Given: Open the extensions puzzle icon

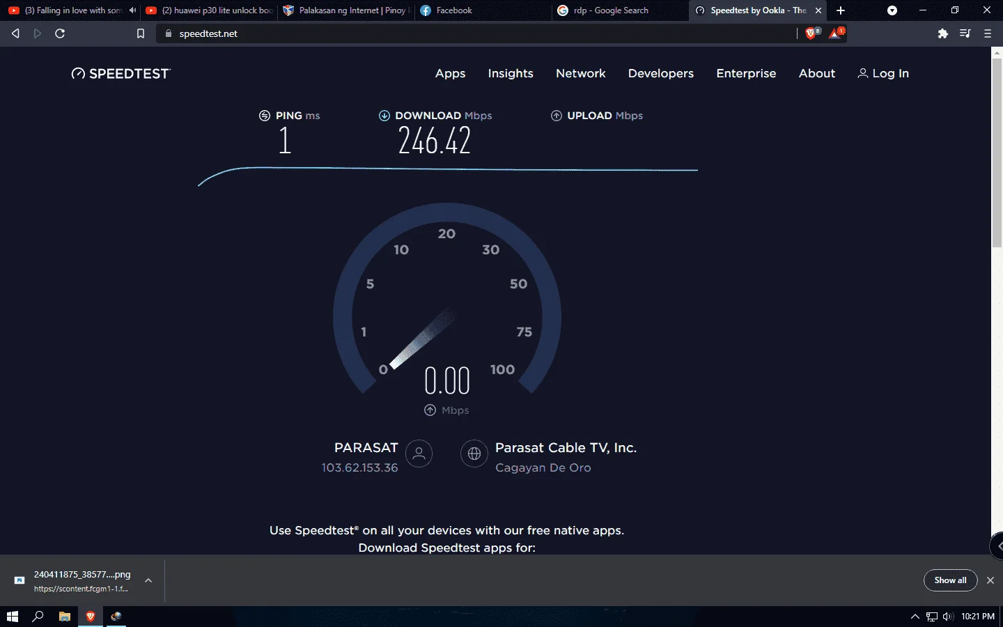Looking at the screenshot, I should click(x=943, y=33).
